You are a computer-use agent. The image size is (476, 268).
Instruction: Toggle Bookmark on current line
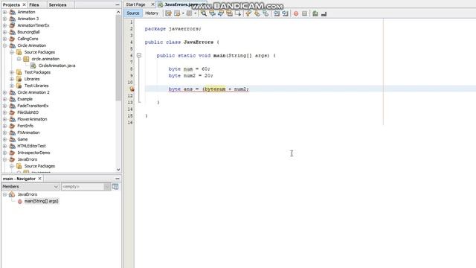[x=266, y=13]
